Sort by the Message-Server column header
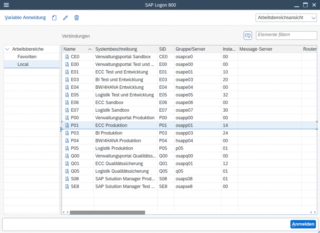Screen dimensions: 320x233 [x=269, y=49]
